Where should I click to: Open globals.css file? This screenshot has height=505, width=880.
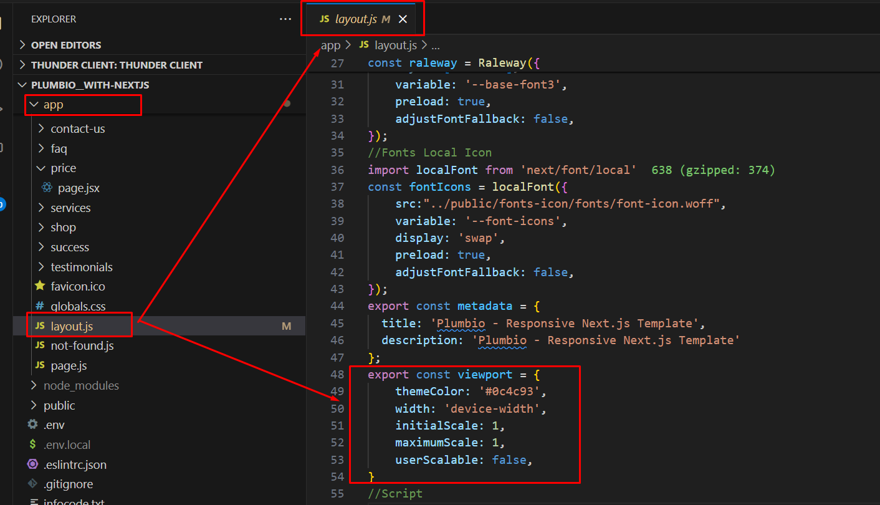[78, 306]
